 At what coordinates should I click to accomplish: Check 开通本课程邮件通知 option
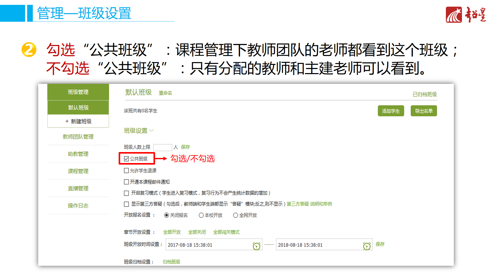[126, 182]
